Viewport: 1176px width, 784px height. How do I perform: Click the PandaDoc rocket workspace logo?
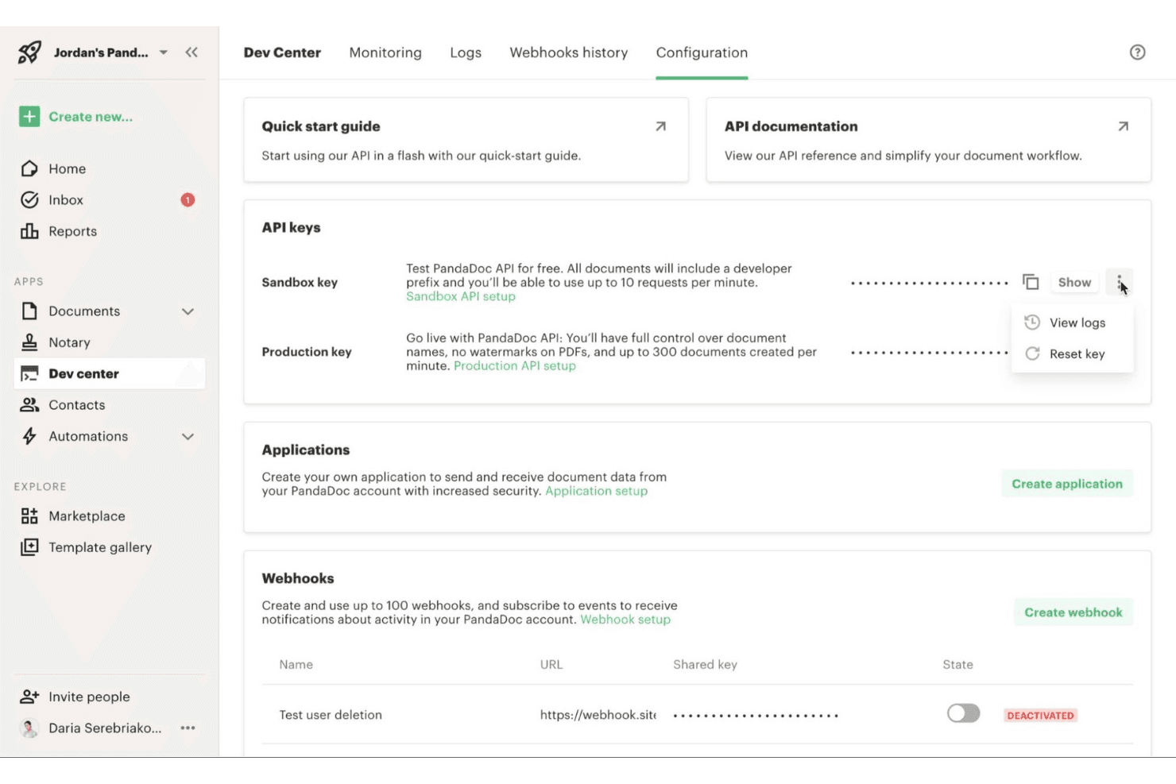[x=29, y=52]
